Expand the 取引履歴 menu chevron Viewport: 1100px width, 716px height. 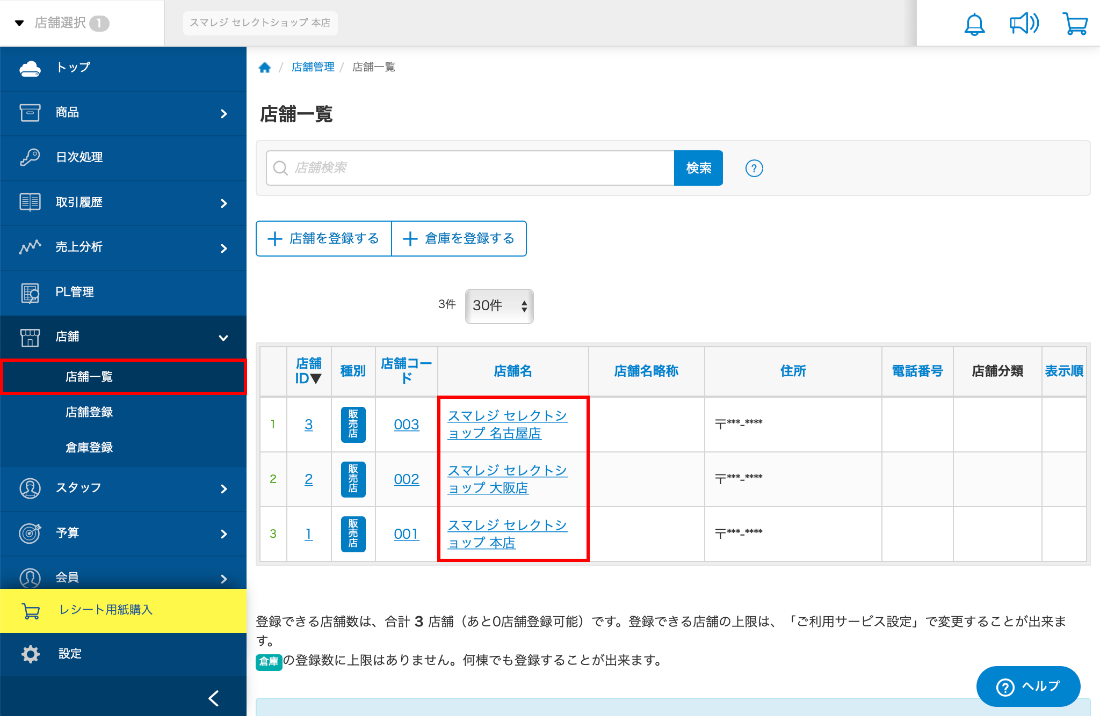click(224, 203)
